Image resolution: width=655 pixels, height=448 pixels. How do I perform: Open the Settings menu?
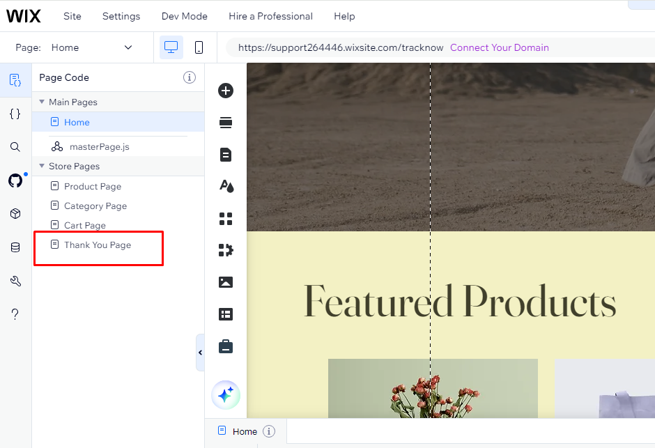click(121, 16)
